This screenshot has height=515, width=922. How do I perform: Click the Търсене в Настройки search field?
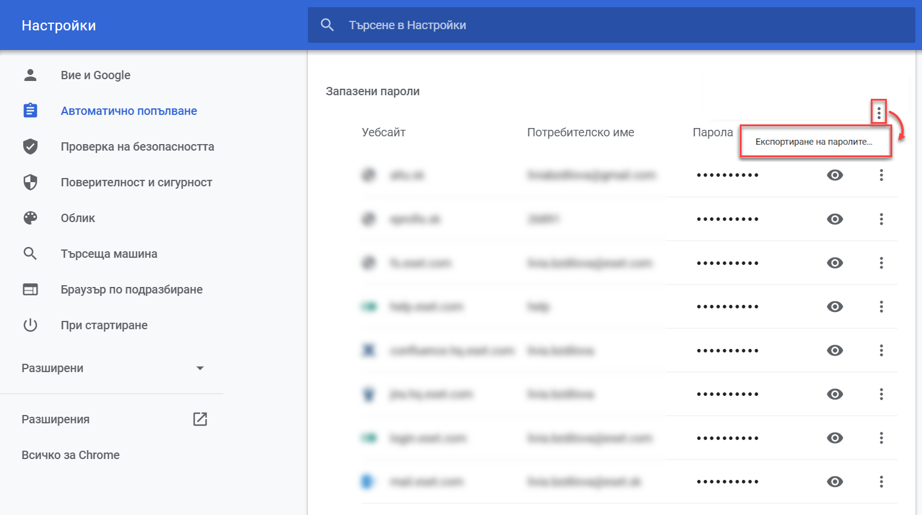[611, 25]
